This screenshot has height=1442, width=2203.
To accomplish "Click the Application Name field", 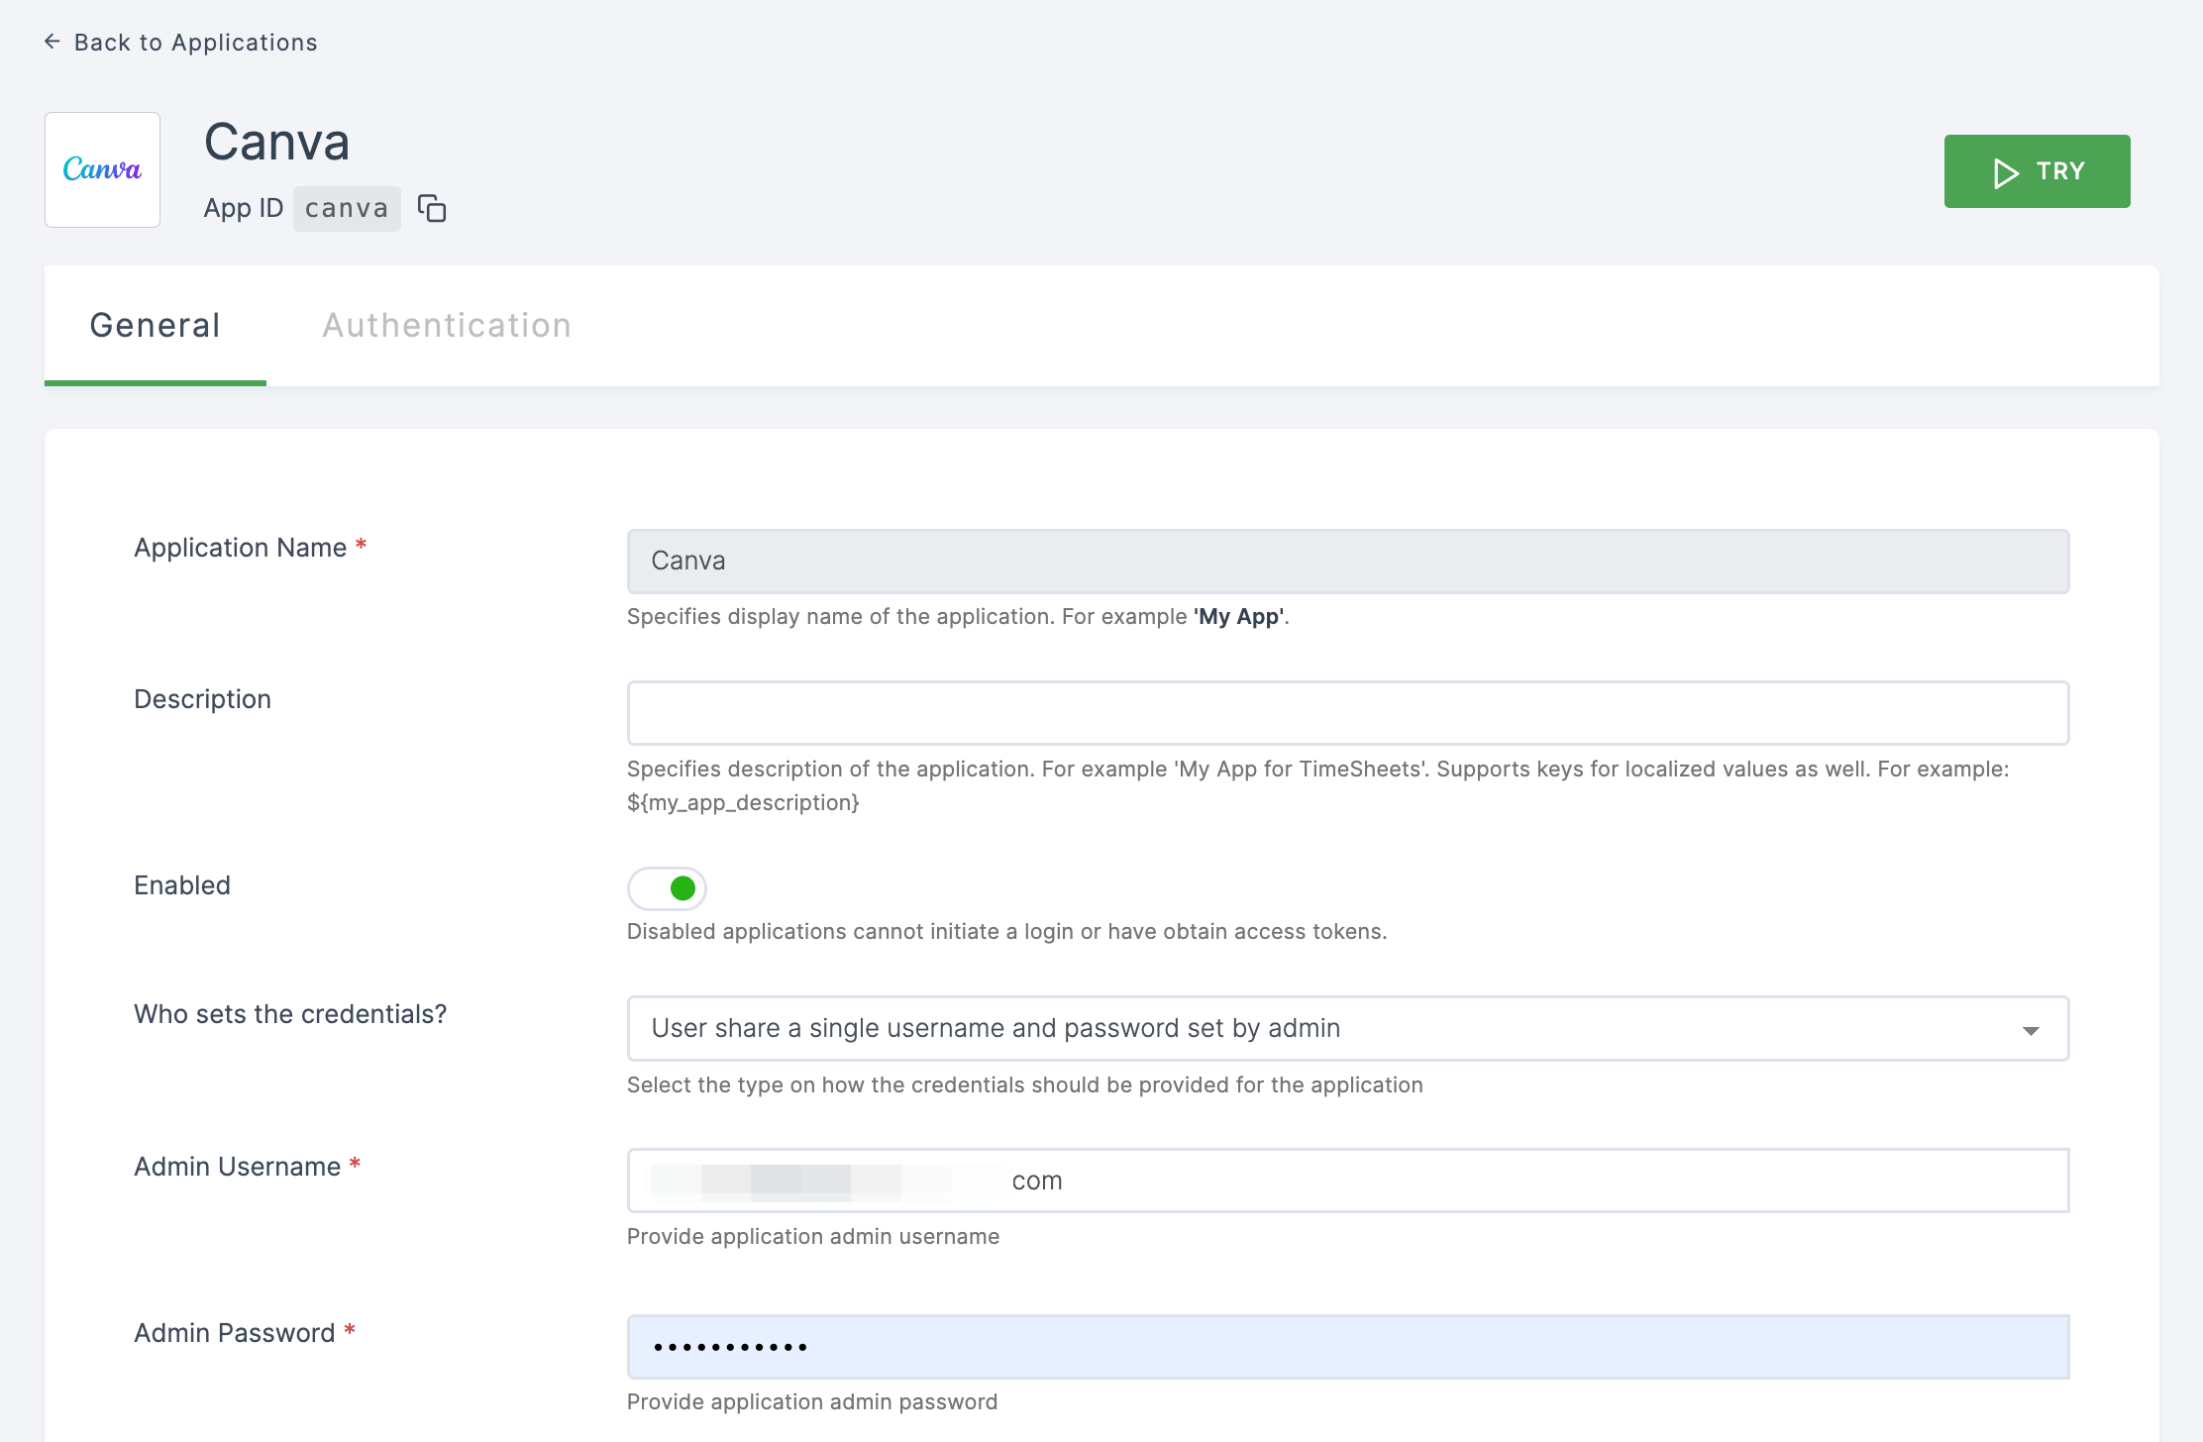I will (x=1348, y=562).
